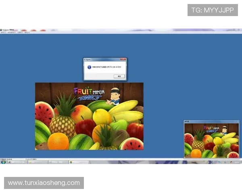The image size is (242, 193).
Task: Open the first menu in the menu bar
Action: [4, 33]
